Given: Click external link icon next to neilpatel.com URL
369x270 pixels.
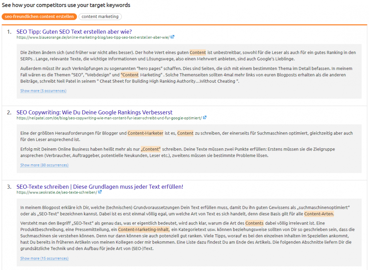Looking at the screenshot, I should [x=205, y=118].
